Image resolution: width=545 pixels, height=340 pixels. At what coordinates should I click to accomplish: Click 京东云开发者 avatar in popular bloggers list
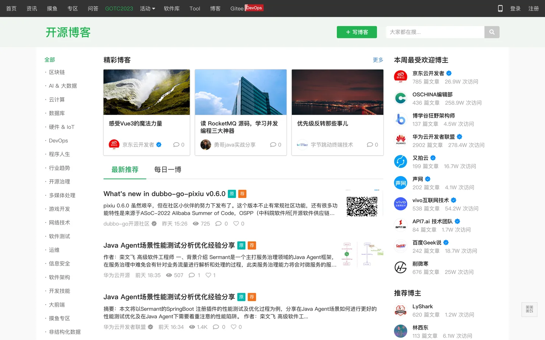click(400, 77)
